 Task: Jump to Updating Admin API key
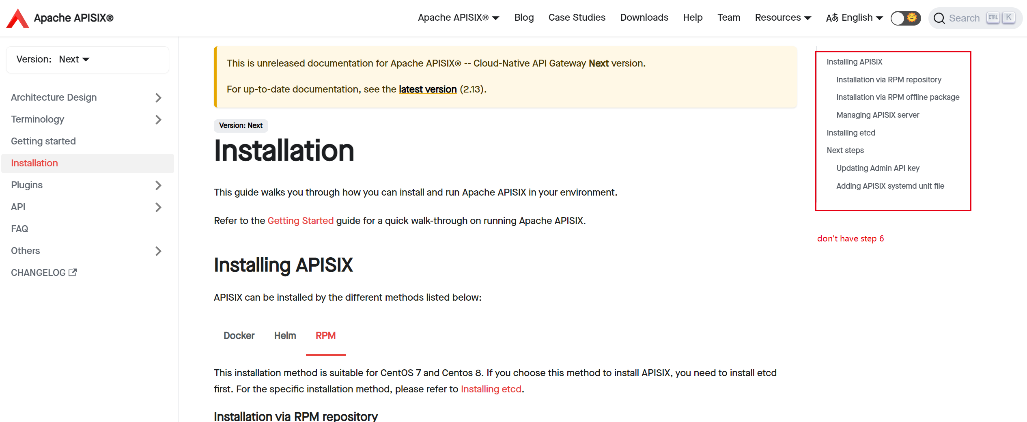[878, 168]
